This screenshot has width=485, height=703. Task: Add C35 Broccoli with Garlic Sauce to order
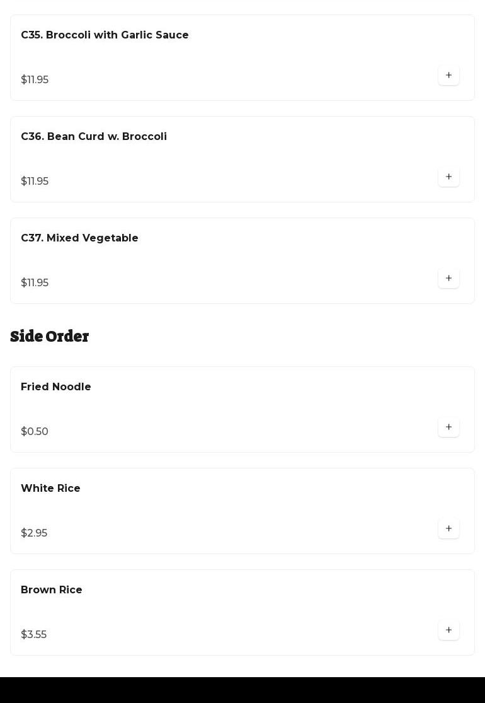click(x=448, y=76)
